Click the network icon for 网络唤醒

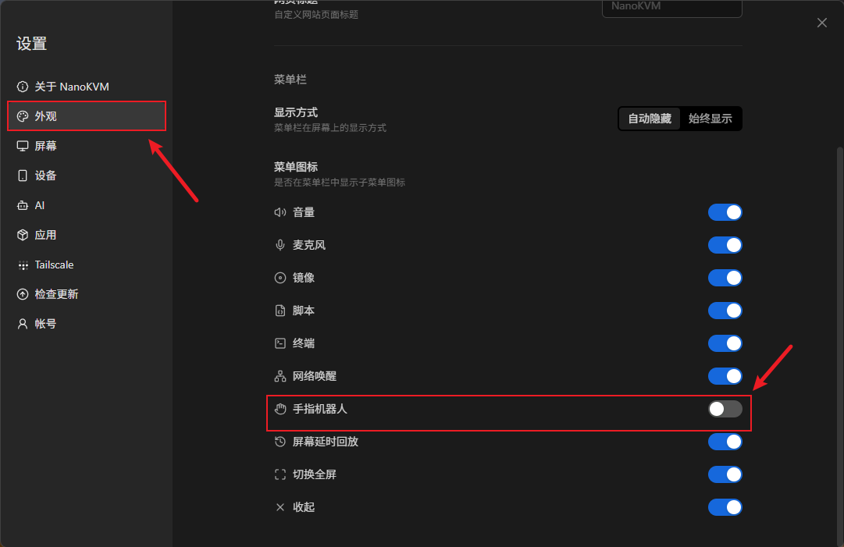click(x=280, y=376)
